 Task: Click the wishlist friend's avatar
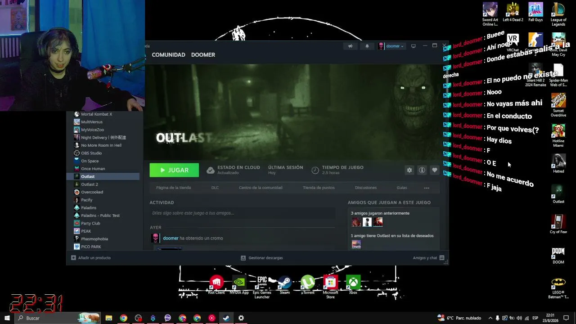[356, 244]
